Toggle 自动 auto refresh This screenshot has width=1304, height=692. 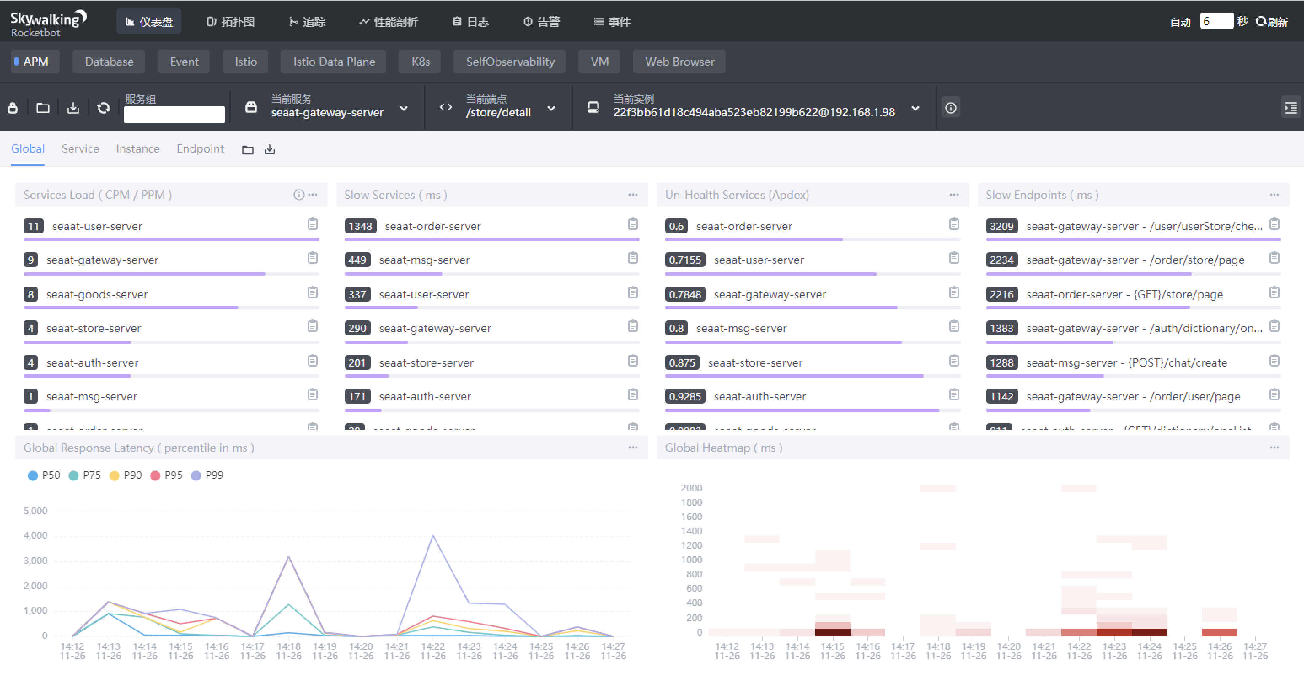pos(1181,22)
